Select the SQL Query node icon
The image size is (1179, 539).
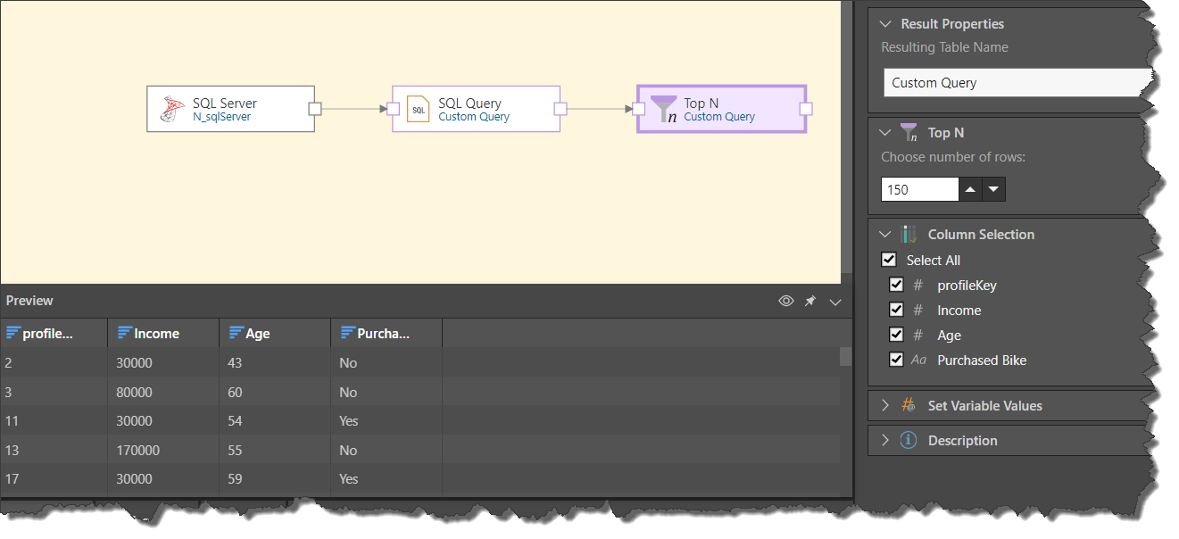click(418, 109)
